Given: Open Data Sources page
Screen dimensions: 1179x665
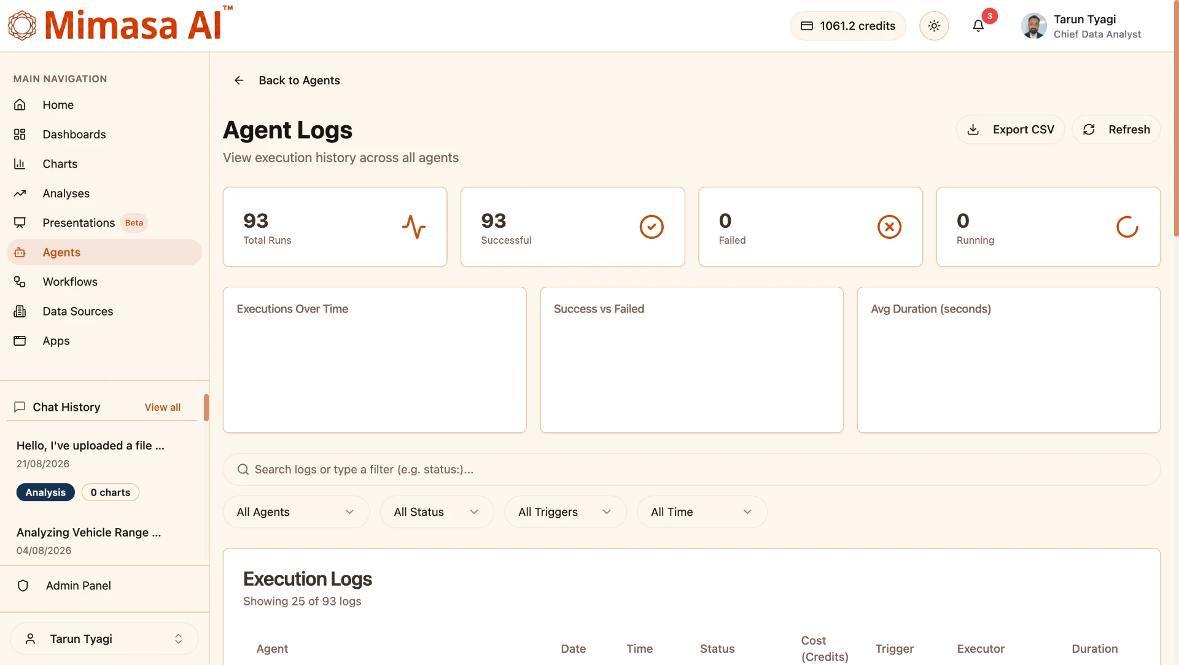Looking at the screenshot, I should tap(104, 311).
